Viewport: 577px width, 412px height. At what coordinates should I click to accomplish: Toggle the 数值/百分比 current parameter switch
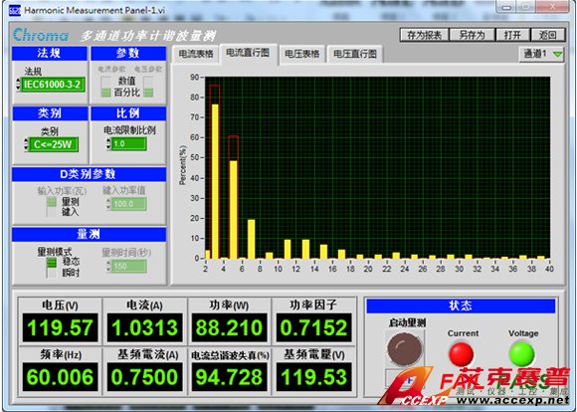tap(105, 87)
